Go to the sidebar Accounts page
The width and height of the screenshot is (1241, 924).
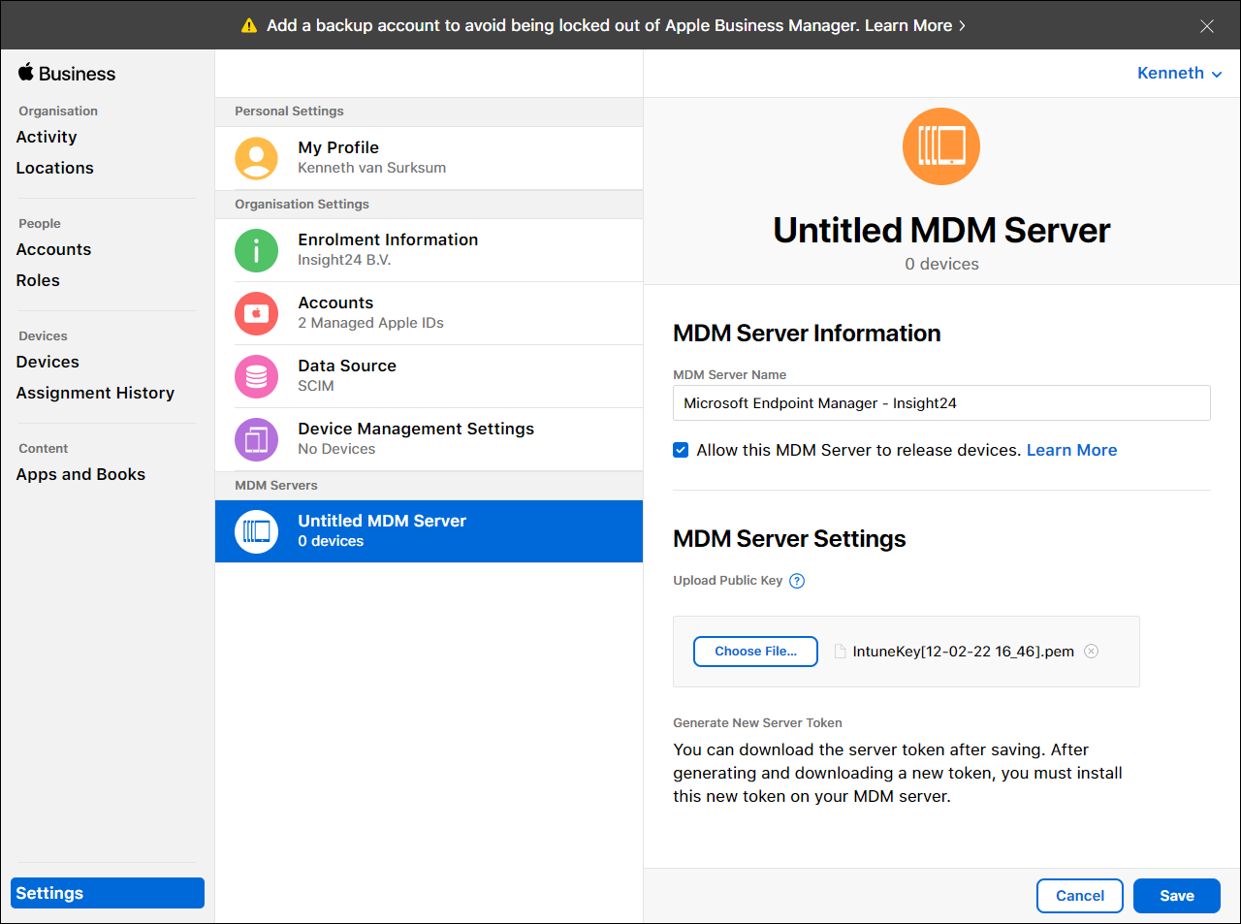pyautogui.click(x=53, y=249)
